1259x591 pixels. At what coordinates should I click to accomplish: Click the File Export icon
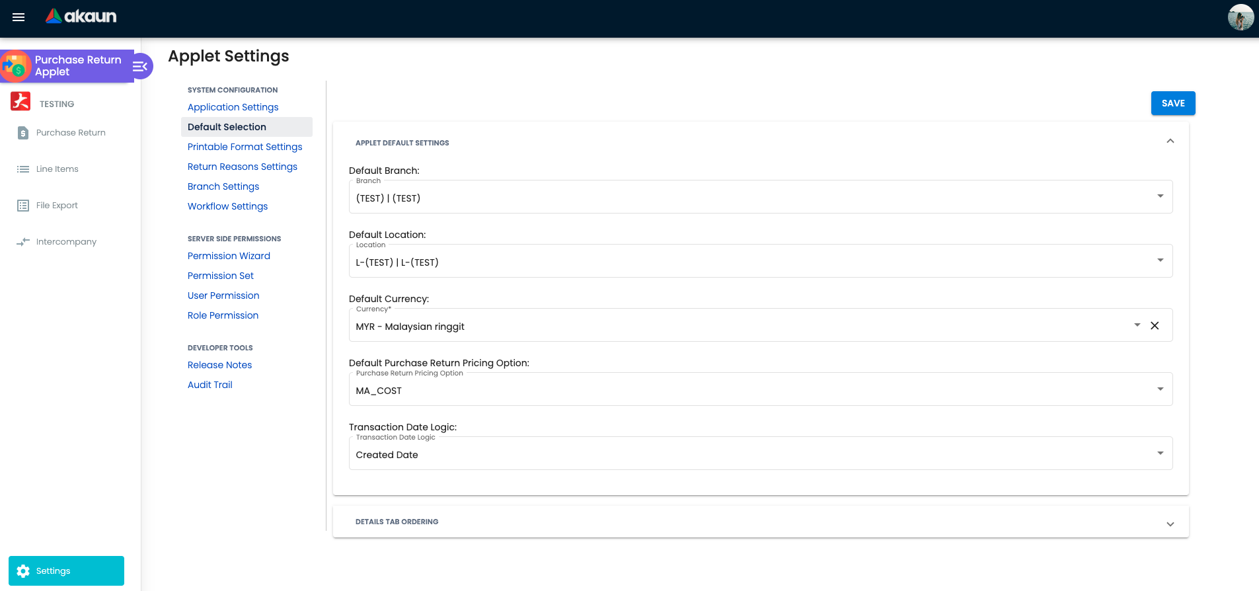click(23, 206)
